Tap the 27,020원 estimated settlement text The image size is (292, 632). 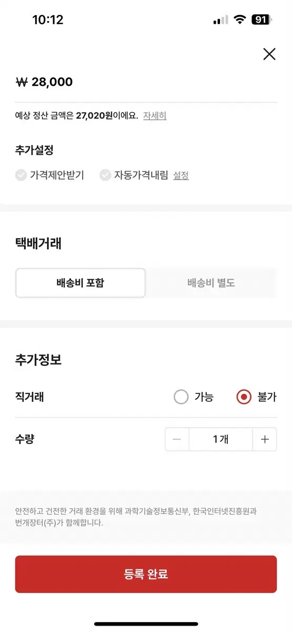(95, 116)
